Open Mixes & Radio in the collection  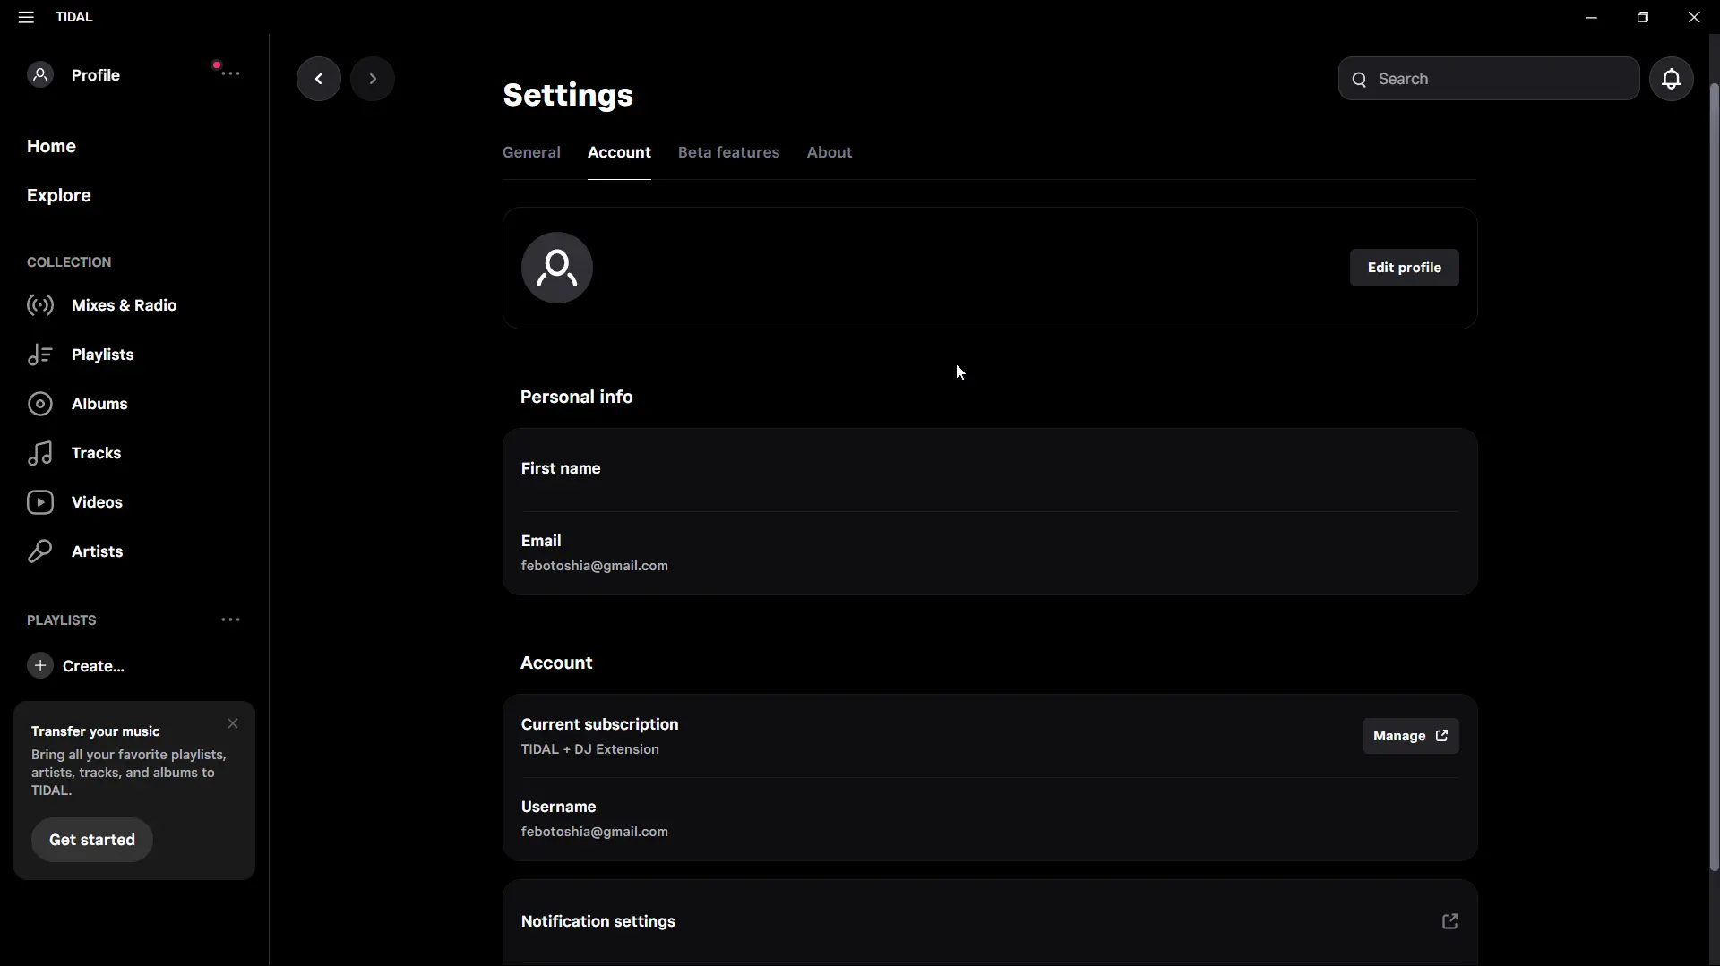pos(102,305)
